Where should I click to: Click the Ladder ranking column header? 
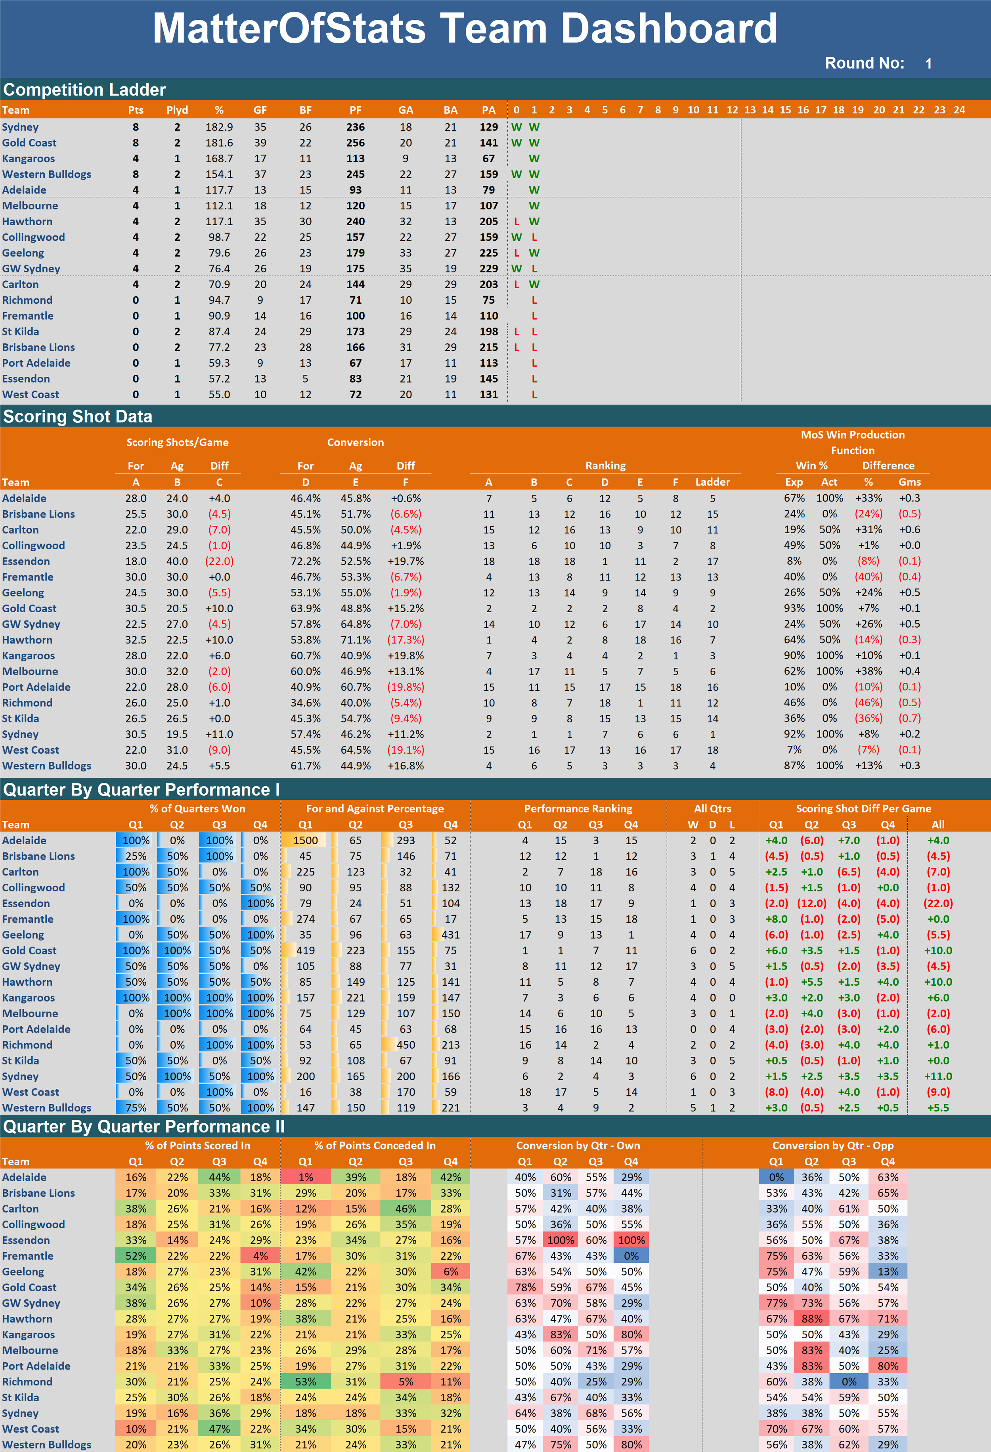pyautogui.click(x=712, y=482)
